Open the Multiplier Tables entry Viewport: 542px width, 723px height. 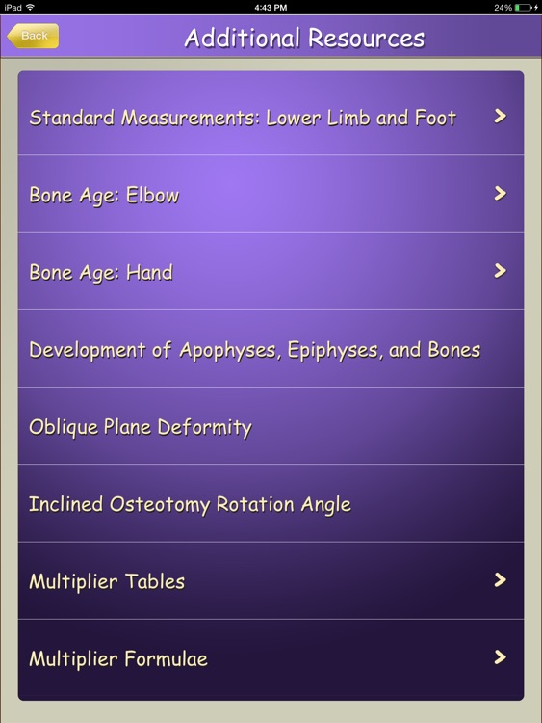pyautogui.click(x=271, y=580)
